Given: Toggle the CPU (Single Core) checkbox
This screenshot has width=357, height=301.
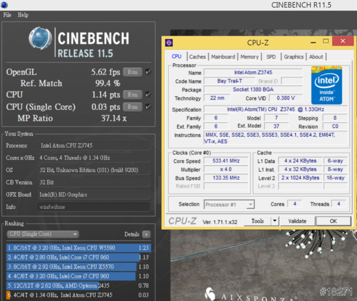Looking at the screenshot, I should (x=148, y=107).
